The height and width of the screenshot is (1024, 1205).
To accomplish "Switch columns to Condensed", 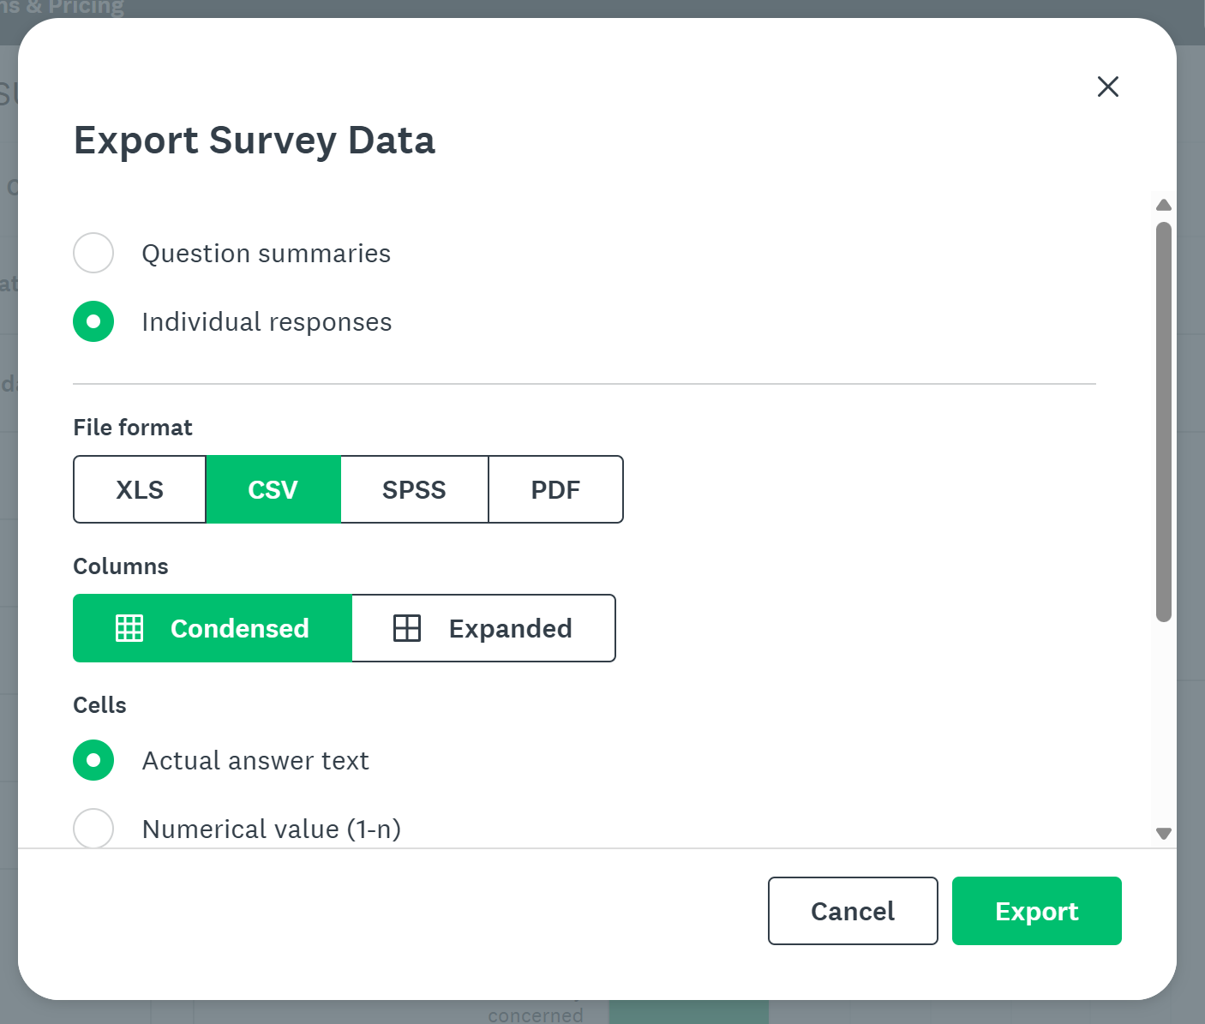I will tap(213, 628).
